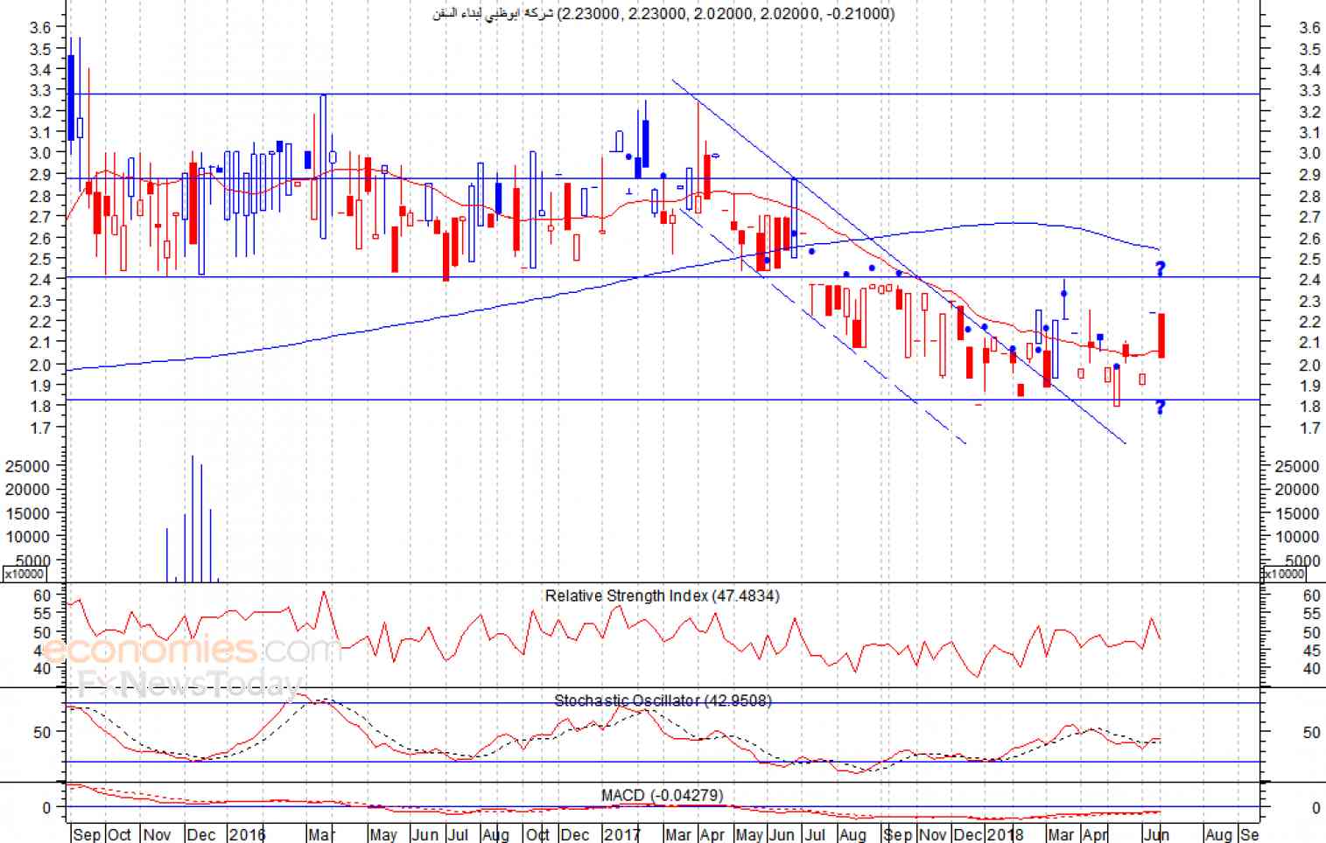
Task: Click the lower blue question mark near 1.8
Action: coord(1161,407)
